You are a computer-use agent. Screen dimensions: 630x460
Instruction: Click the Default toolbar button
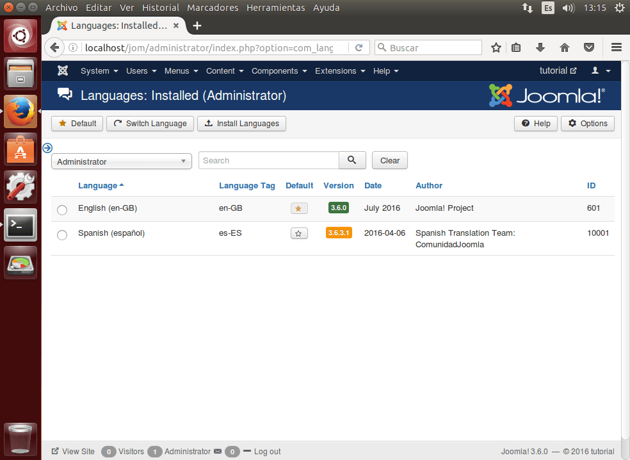pos(77,124)
